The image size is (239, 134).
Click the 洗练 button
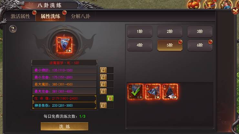coord(64,126)
